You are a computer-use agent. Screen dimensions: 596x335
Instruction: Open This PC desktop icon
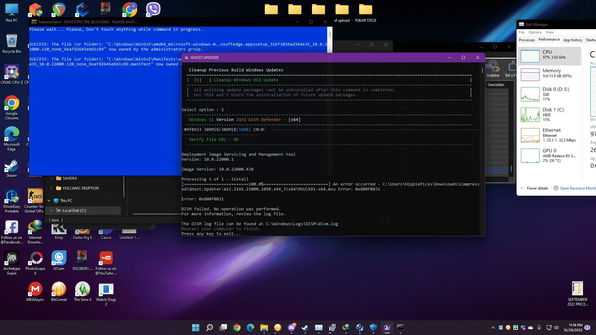[12, 13]
